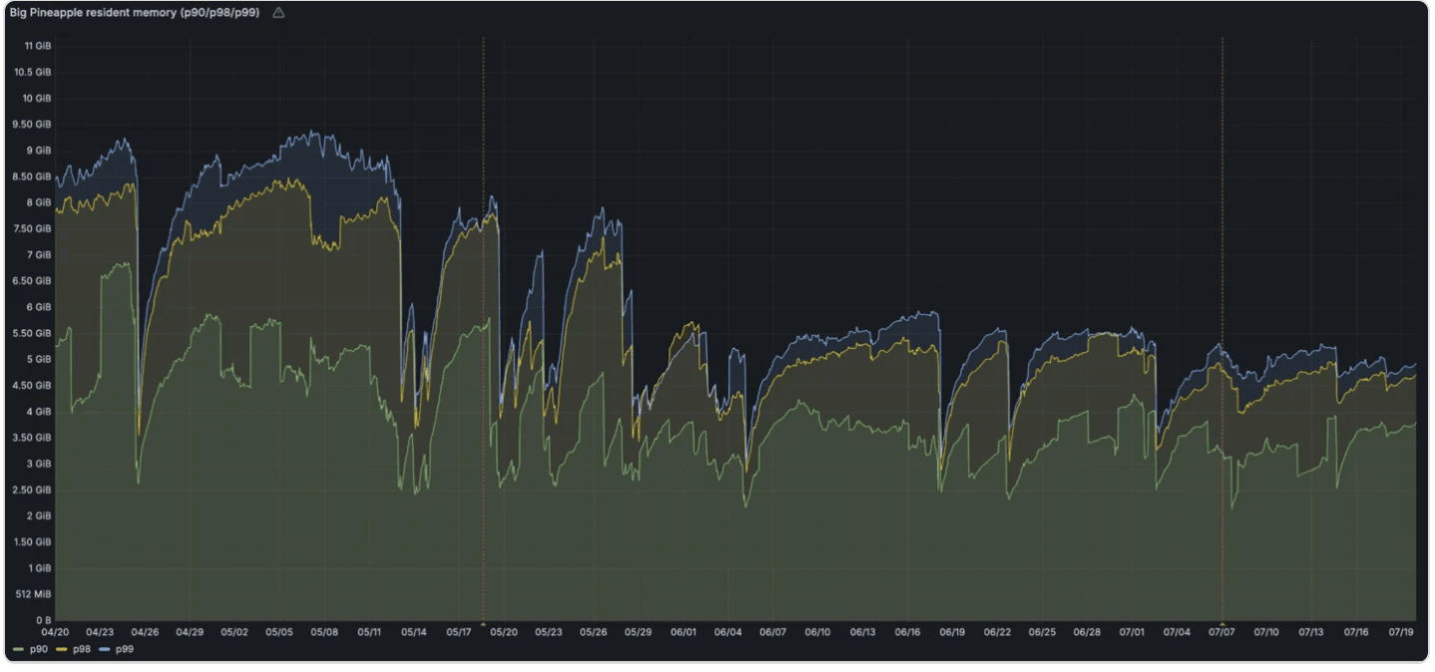Click the 06/16 date on the x-axis
1435x672 pixels.
pos(908,632)
